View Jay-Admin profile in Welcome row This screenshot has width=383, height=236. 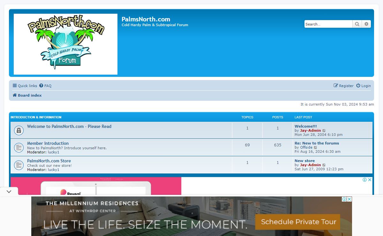click(311, 130)
